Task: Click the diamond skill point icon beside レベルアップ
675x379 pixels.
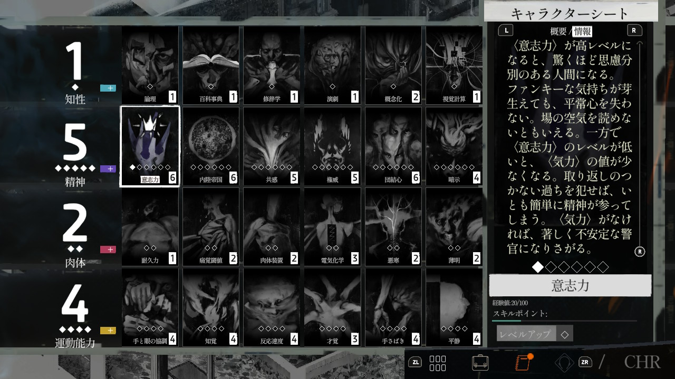Action: [565, 334]
